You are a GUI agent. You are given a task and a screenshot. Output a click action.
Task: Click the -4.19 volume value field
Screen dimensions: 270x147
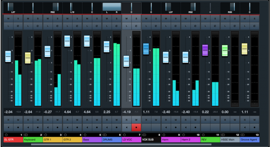pos(127,111)
